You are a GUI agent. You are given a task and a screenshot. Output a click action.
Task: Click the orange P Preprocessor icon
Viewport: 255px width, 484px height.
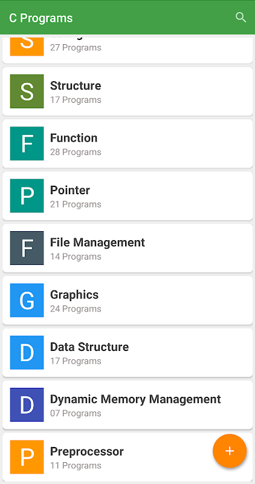[x=27, y=457]
